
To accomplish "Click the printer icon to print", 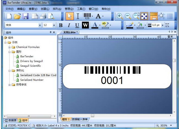I will 43,16.
